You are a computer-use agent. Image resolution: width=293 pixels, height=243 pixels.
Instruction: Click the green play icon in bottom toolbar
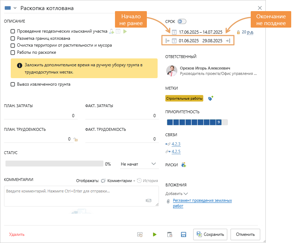point(155,234)
